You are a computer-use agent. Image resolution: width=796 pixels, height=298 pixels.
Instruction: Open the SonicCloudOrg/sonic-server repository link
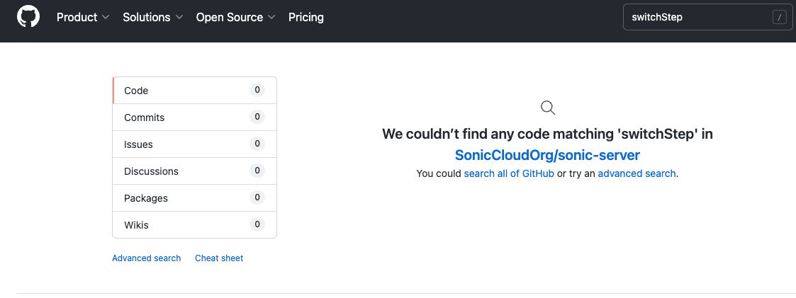coord(547,155)
